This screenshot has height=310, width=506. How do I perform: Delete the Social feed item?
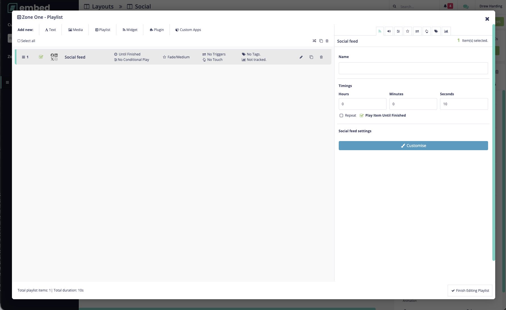[321, 57]
